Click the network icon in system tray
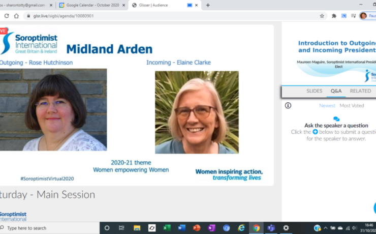The width and height of the screenshot is (376, 234). pos(348,228)
